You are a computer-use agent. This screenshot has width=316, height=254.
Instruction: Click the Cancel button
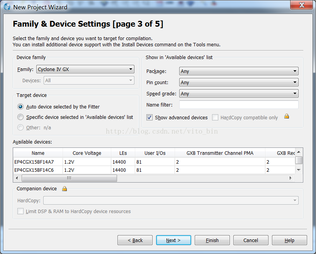pyautogui.click(x=251, y=240)
